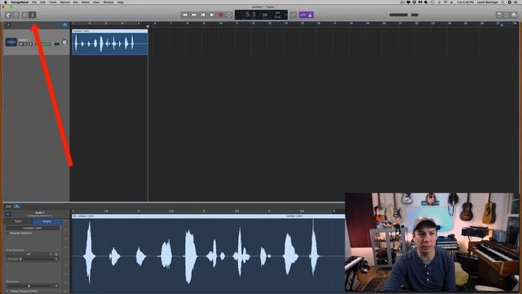
Task: Click the clock in menu bar
Action: (465, 2)
